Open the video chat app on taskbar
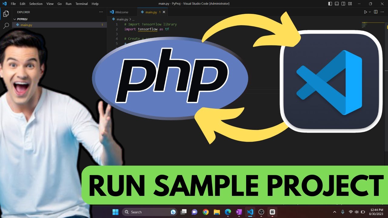The width and height of the screenshot is (388, 218). 195,212
